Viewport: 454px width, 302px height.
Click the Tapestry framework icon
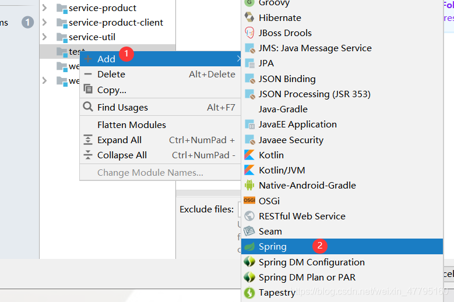coord(249,293)
